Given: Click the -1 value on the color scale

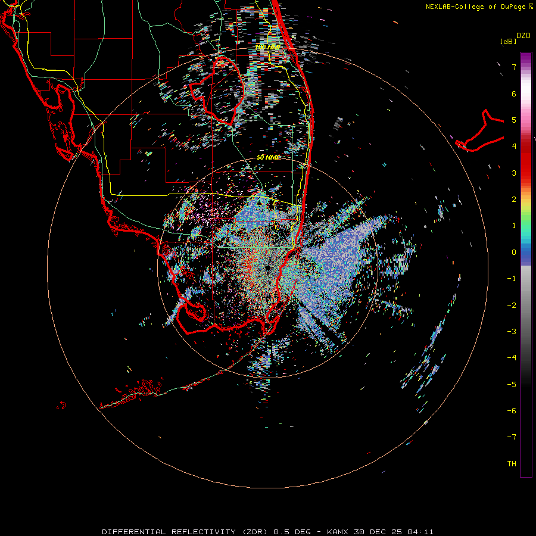Looking at the screenshot, I should (x=512, y=279).
